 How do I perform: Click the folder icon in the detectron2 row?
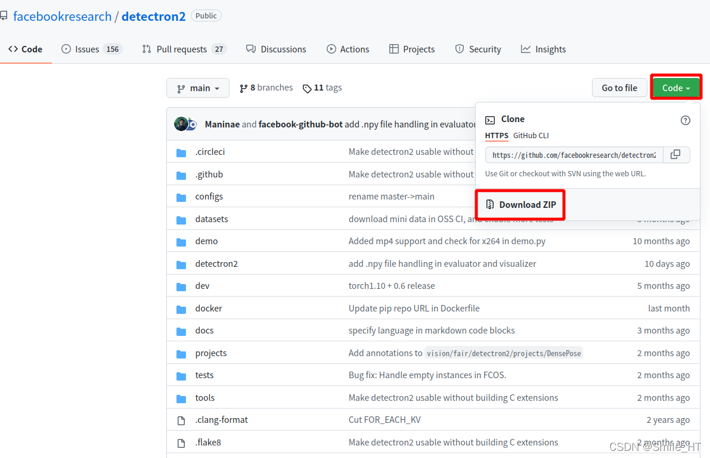tap(181, 264)
